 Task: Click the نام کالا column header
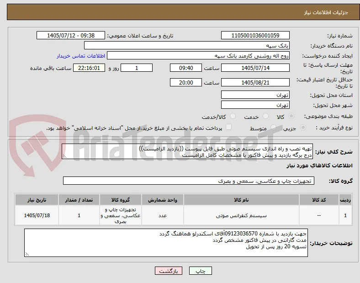pos(241,200)
